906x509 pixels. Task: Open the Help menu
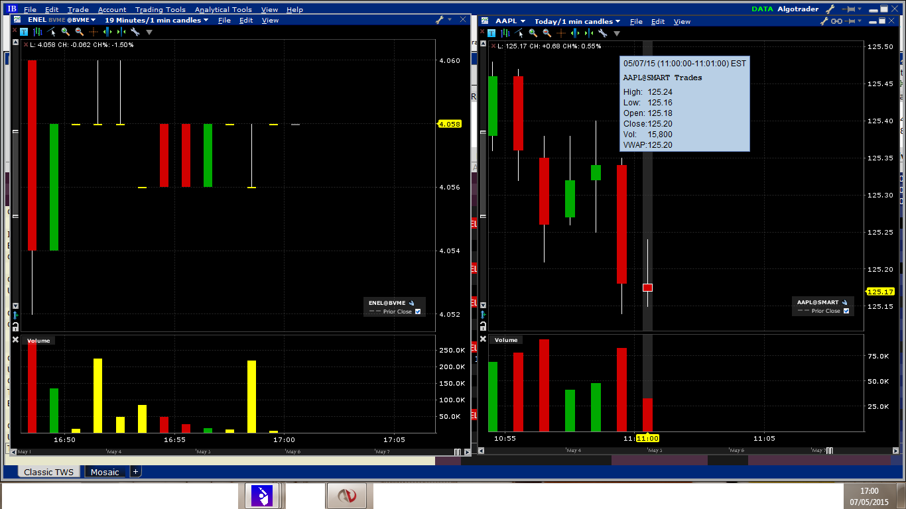coord(294,10)
